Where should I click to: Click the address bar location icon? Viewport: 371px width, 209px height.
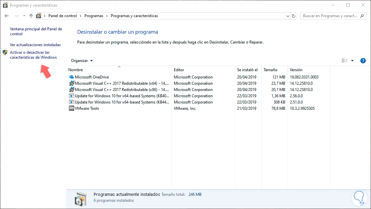tap(39, 16)
